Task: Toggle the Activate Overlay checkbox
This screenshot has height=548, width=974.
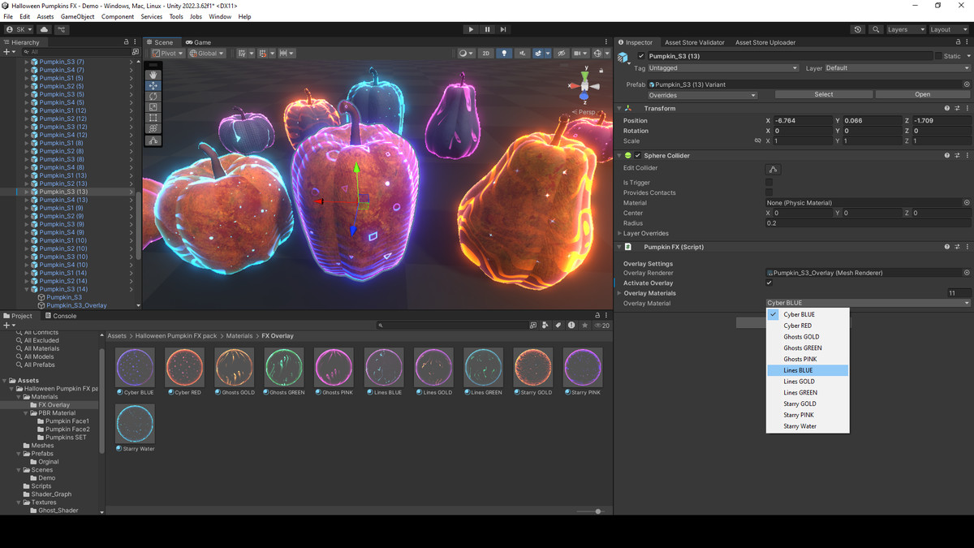Action: (x=769, y=283)
